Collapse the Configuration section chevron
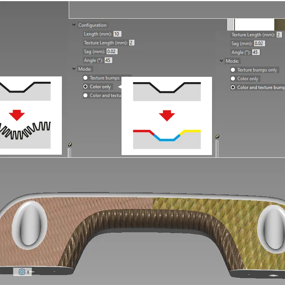This screenshot has height=285, width=285. click(x=74, y=25)
